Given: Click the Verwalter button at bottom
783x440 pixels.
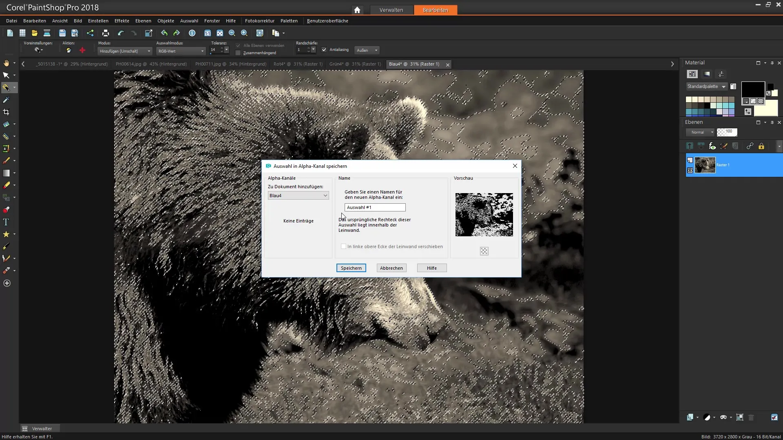Looking at the screenshot, I should (40, 429).
